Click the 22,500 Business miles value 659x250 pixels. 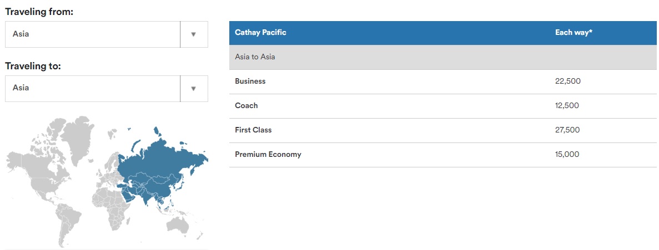(567, 81)
